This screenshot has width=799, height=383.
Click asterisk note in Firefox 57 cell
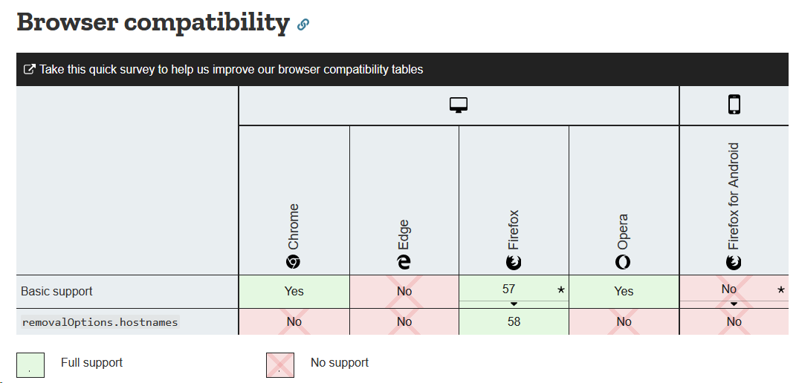tap(561, 289)
